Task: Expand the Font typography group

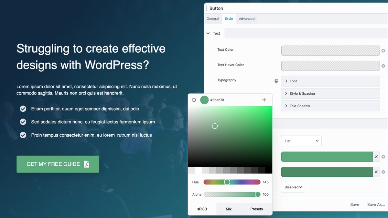Action: (x=330, y=81)
